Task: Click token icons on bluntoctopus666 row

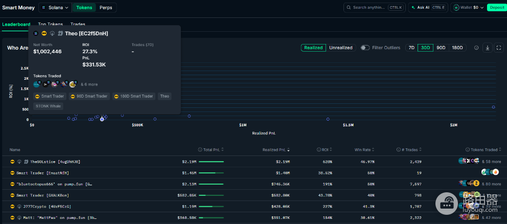Action: click(x=469, y=184)
